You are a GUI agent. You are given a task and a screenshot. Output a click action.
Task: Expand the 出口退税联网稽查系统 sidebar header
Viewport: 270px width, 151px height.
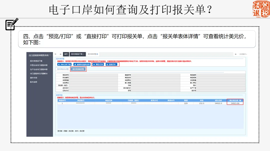(x=39, y=55)
